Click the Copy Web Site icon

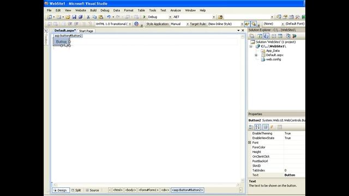tap(288, 36)
